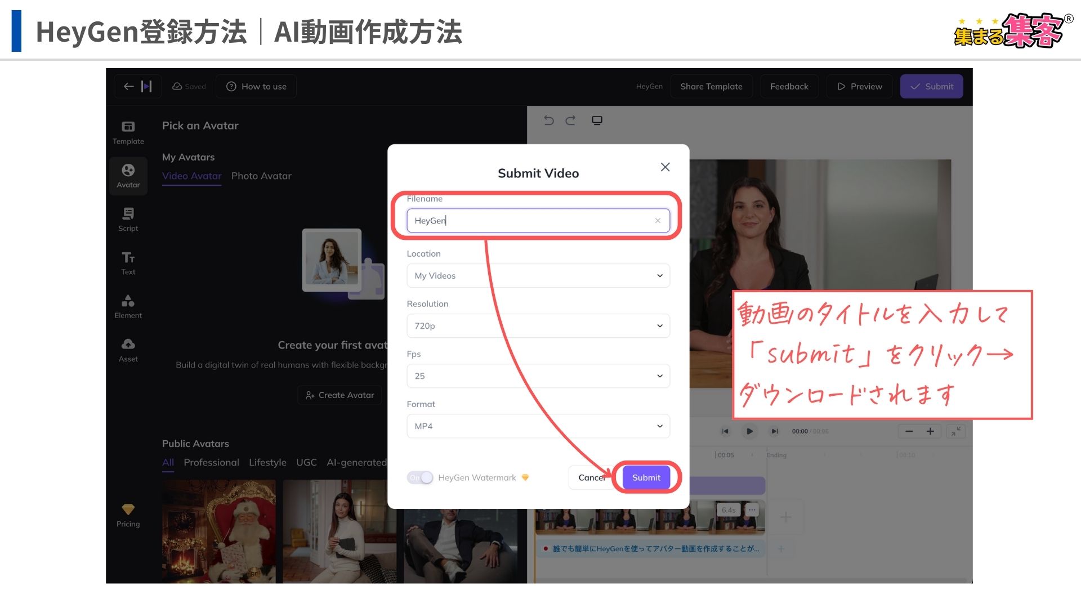Click the undo arrow icon
This screenshot has height=608, width=1081.
[549, 120]
